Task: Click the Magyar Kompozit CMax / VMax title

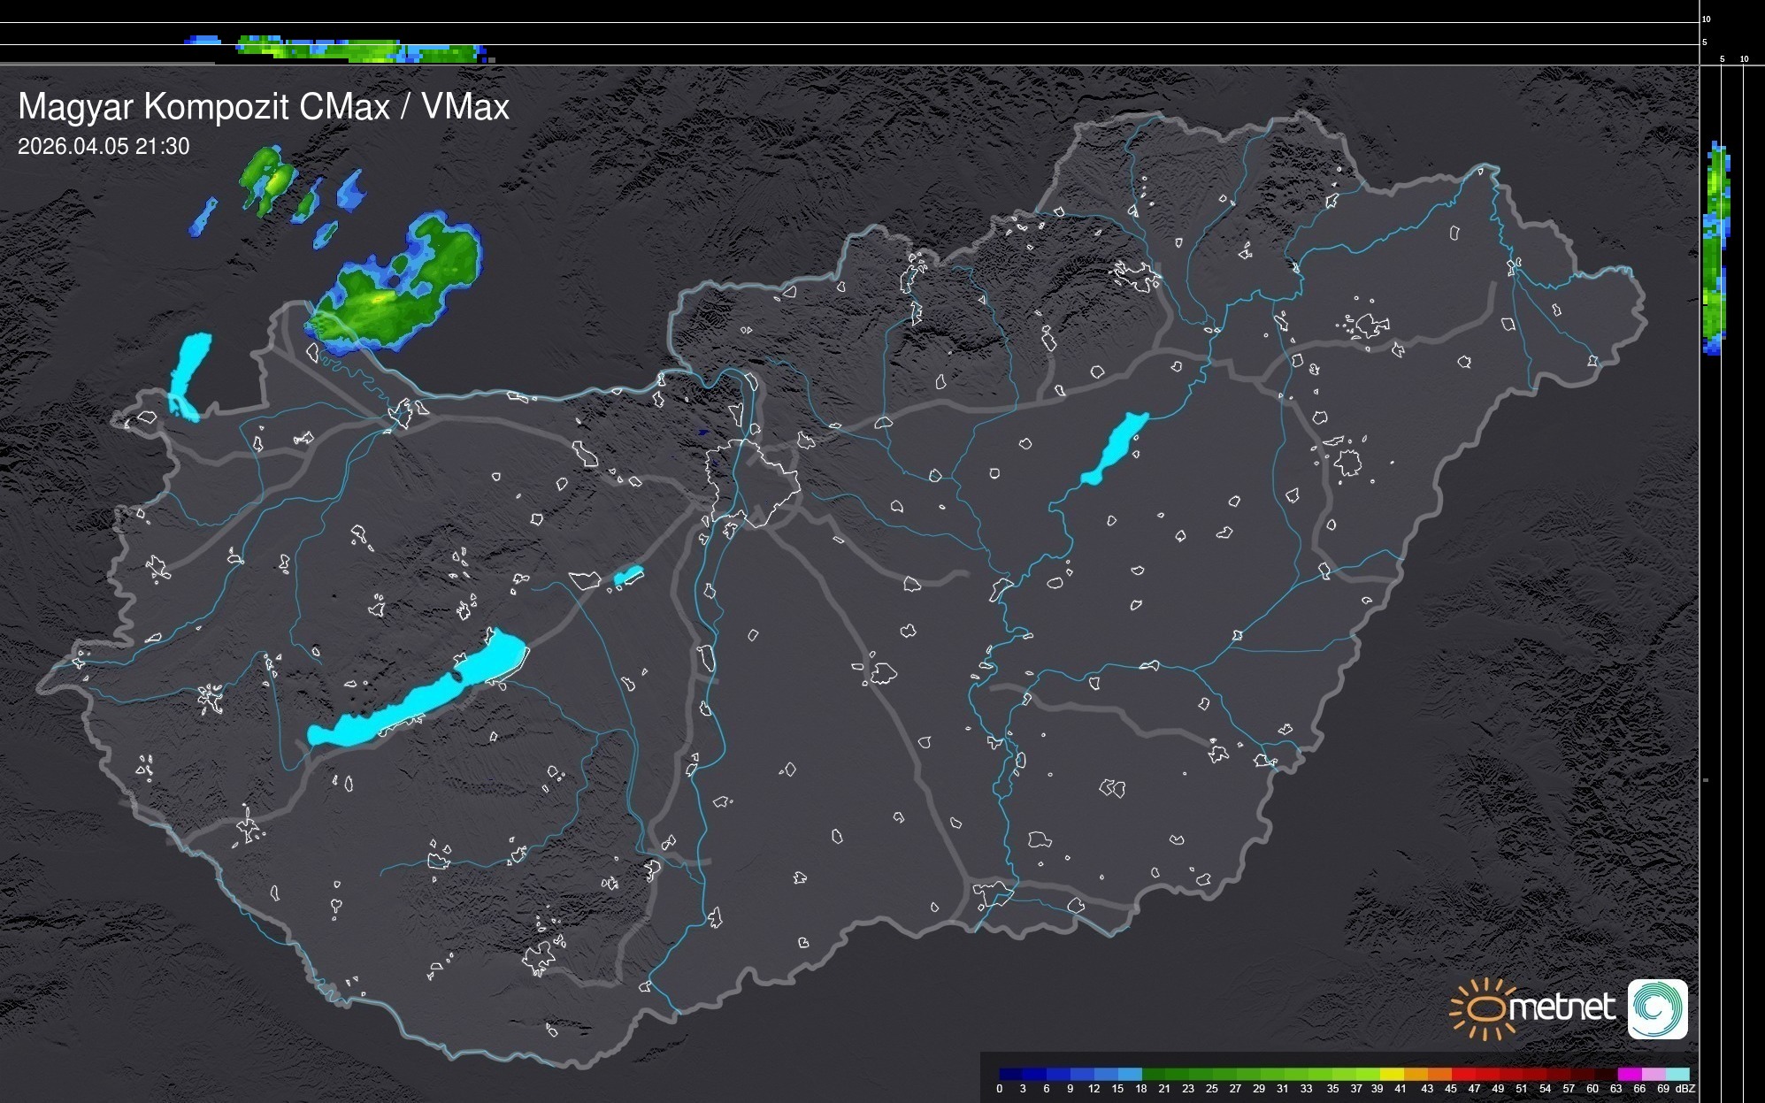Action: 264,107
